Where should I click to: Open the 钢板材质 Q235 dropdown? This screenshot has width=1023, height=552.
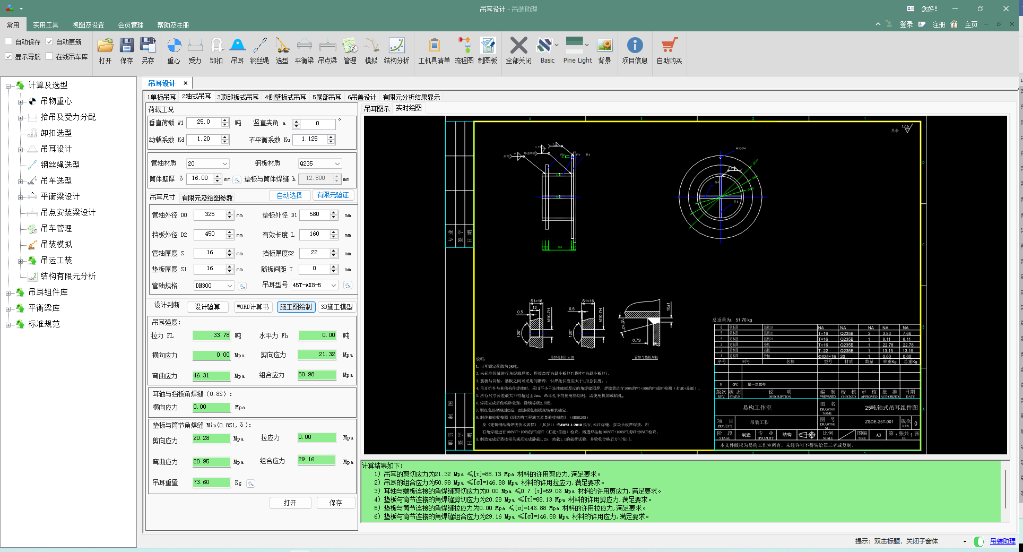pyautogui.click(x=337, y=164)
